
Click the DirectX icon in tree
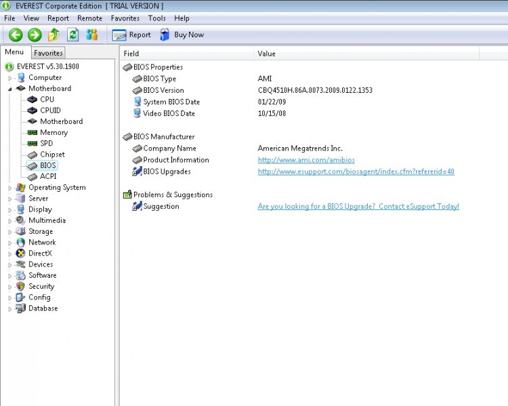click(x=21, y=253)
